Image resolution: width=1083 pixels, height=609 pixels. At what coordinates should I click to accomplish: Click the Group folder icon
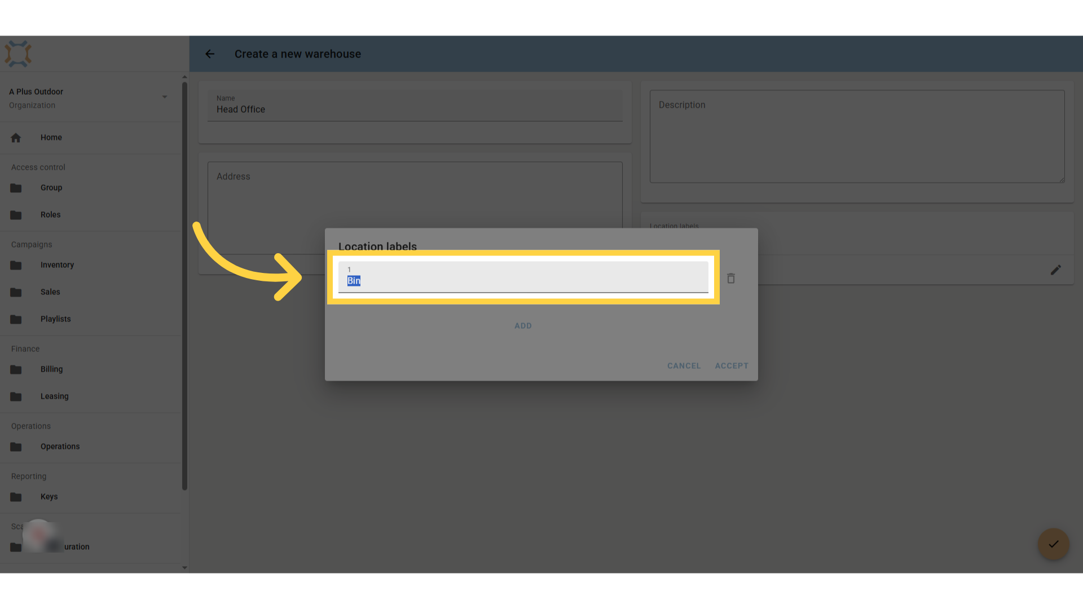coord(16,188)
